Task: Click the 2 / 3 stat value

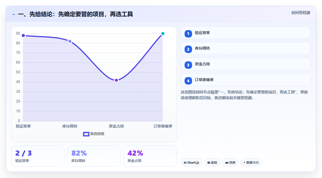Action: (23, 153)
